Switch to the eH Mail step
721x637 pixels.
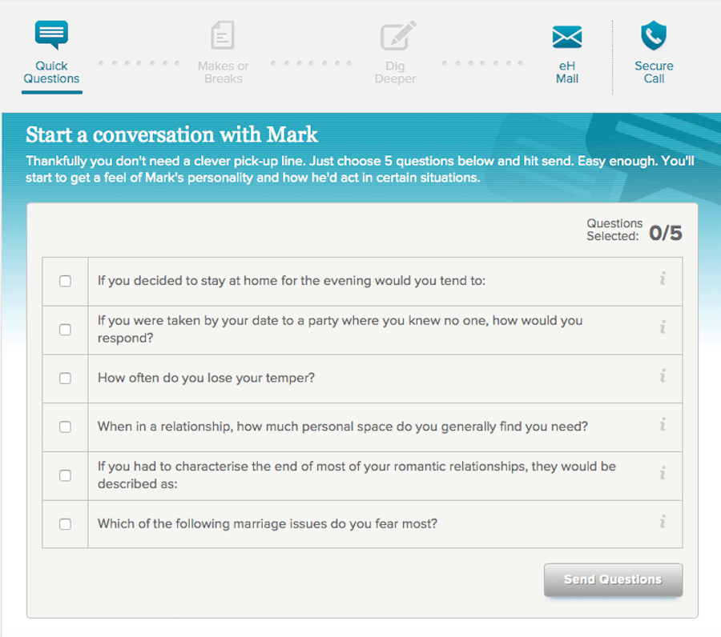(x=566, y=56)
